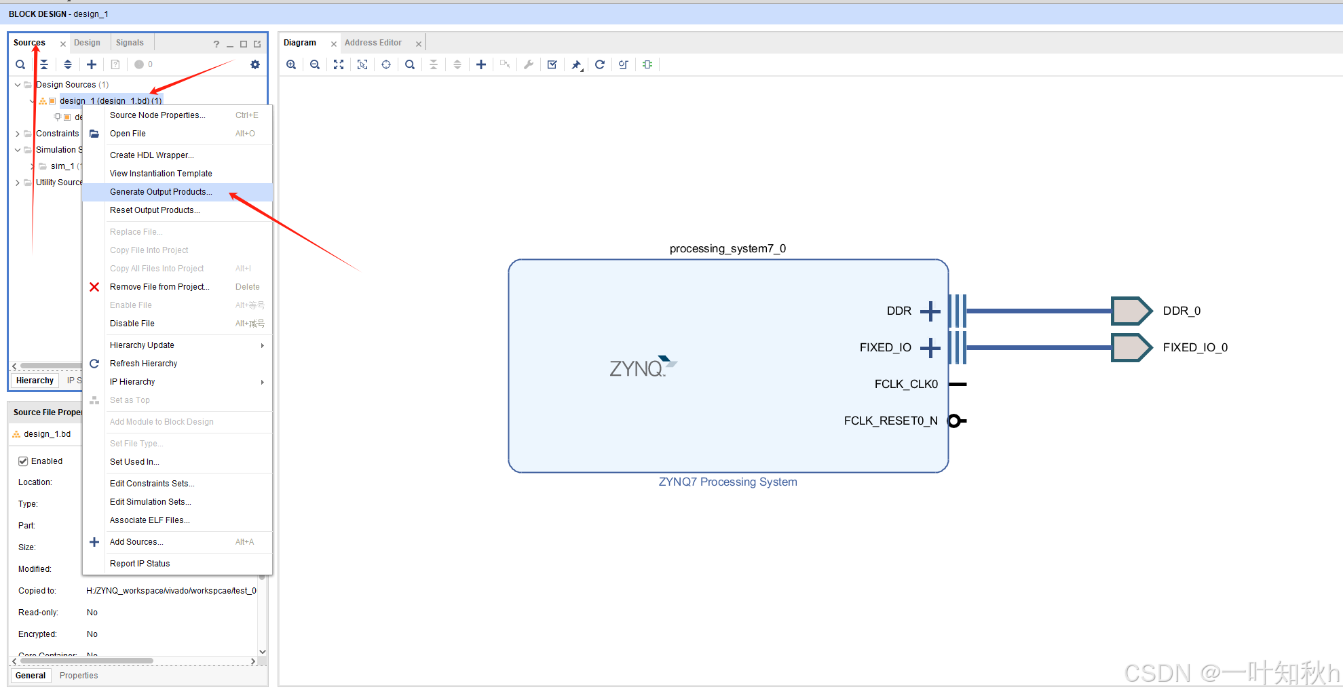Viewport: 1343px width, 696px height.
Task: Choose Generate Output Products from context menu
Action: [x=177, y=192]
